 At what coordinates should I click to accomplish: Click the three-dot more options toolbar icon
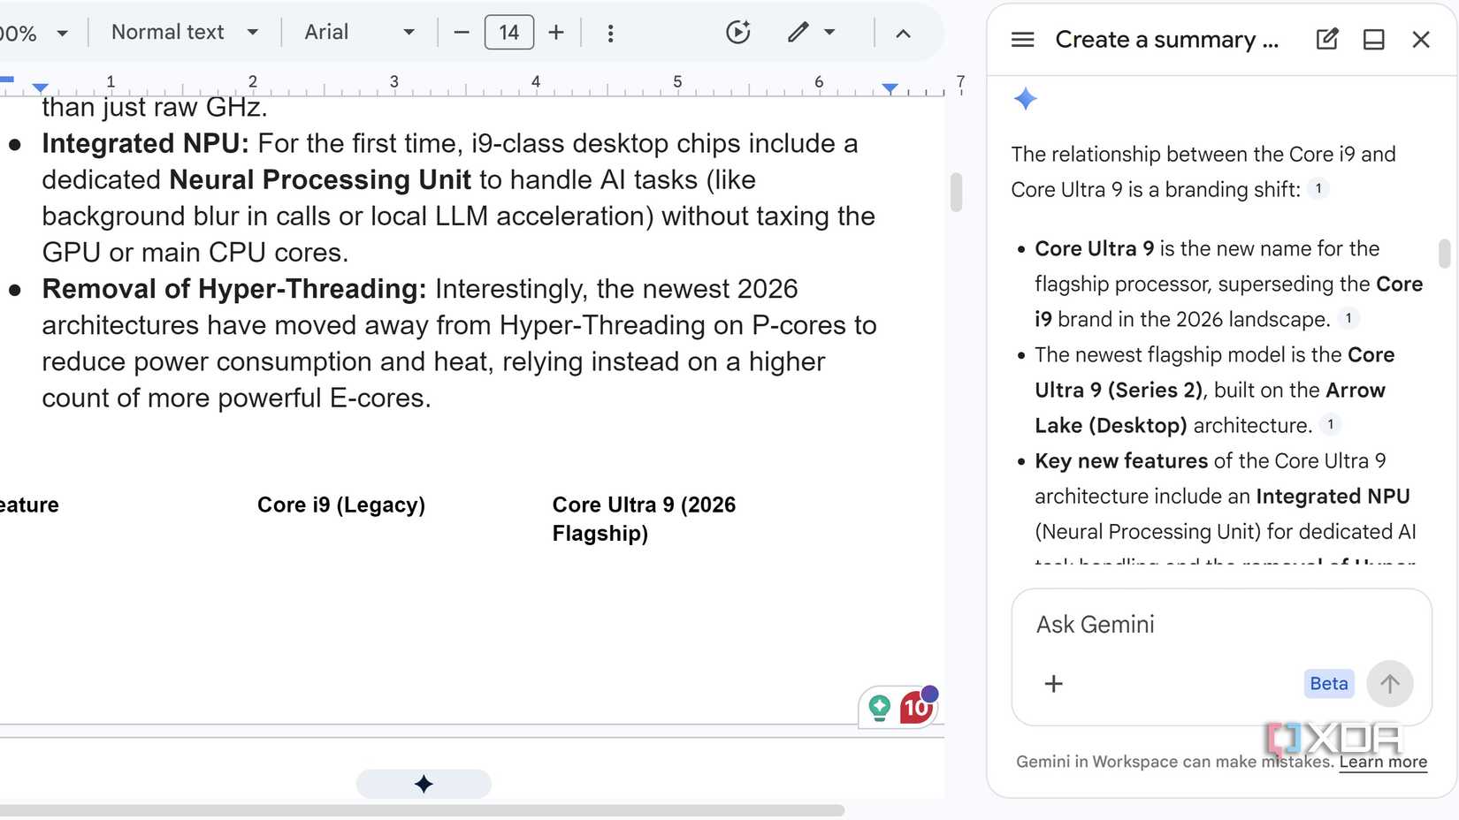point(610,34)
